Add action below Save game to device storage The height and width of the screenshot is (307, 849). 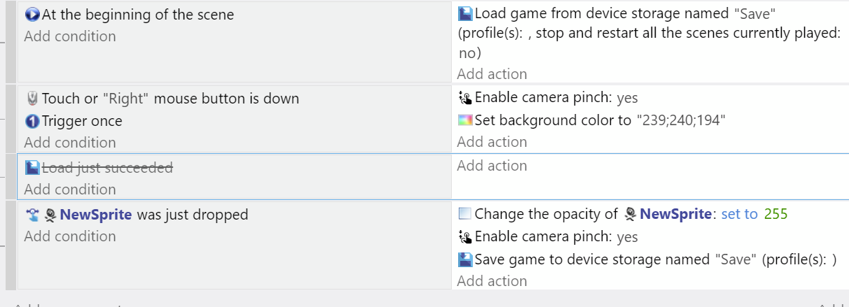pos(492,281)
